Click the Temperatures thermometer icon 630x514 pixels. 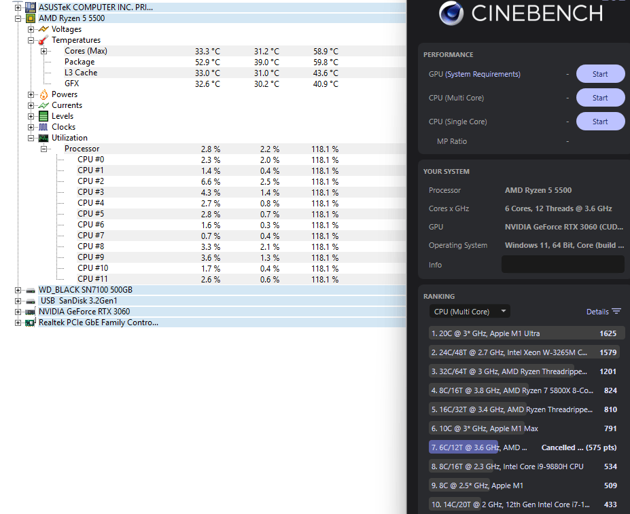pyautogui.click(x=43, y=40)
